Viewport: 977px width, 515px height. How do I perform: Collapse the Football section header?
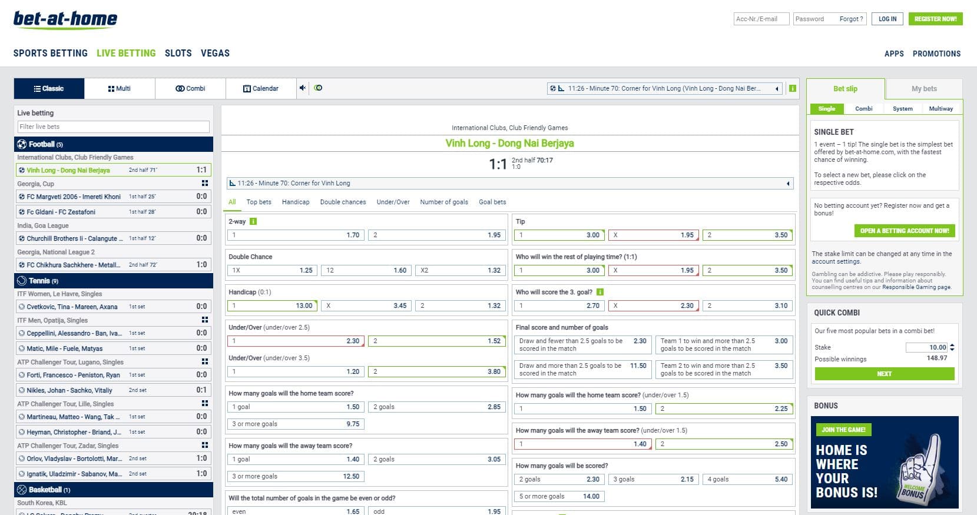pos(114,144)
